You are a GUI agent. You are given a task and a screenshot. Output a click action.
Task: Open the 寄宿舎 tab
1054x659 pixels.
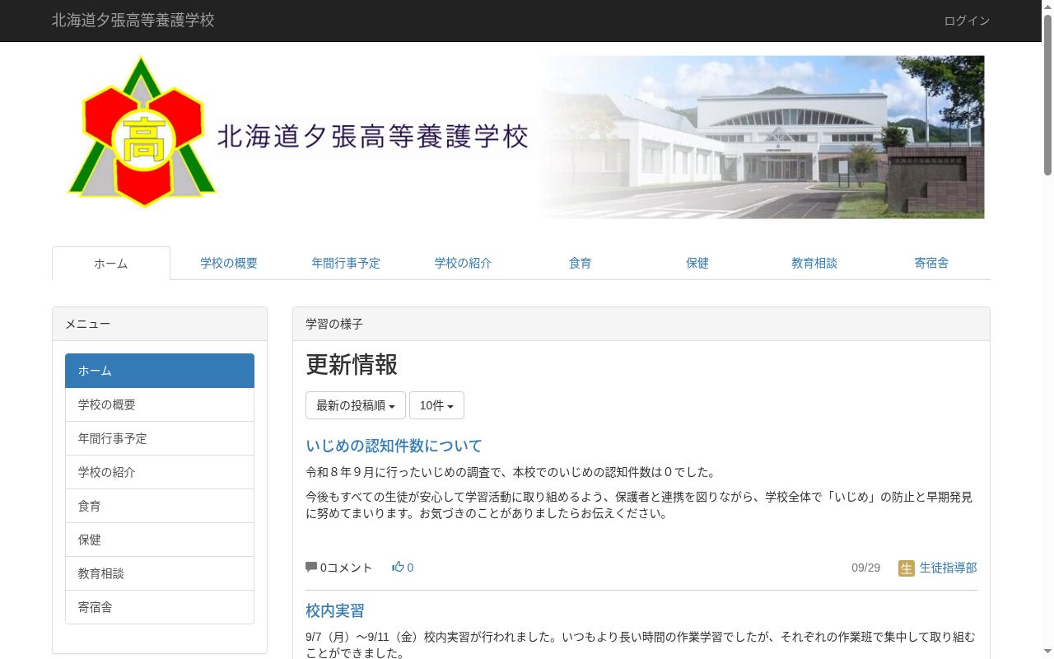point(931,263)
